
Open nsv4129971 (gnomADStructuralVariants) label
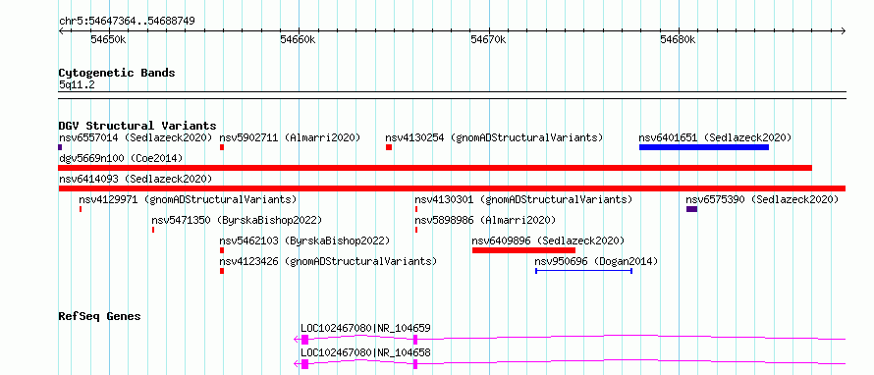tap(188, 199)
